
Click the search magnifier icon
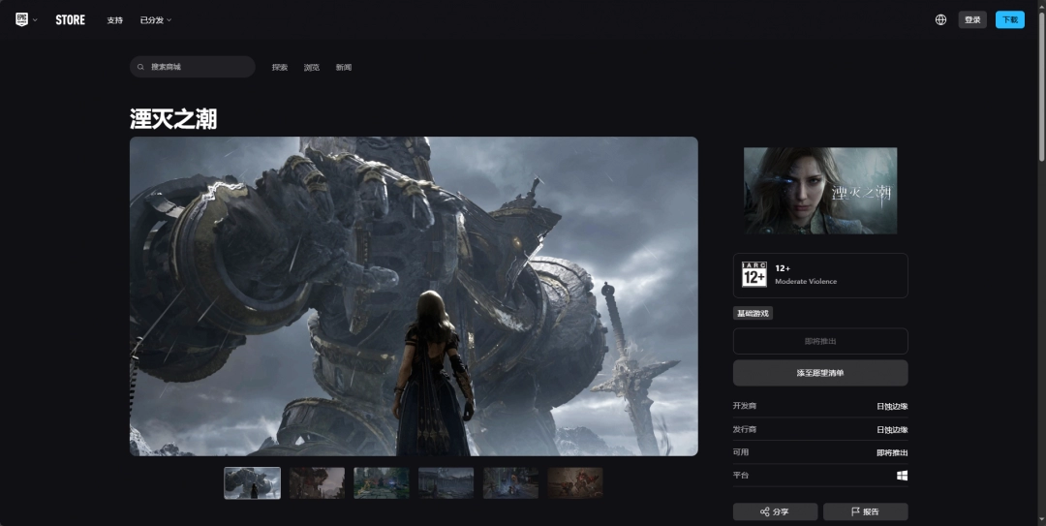click(143, 67)
